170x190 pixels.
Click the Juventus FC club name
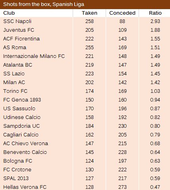(x=19, y=30)
